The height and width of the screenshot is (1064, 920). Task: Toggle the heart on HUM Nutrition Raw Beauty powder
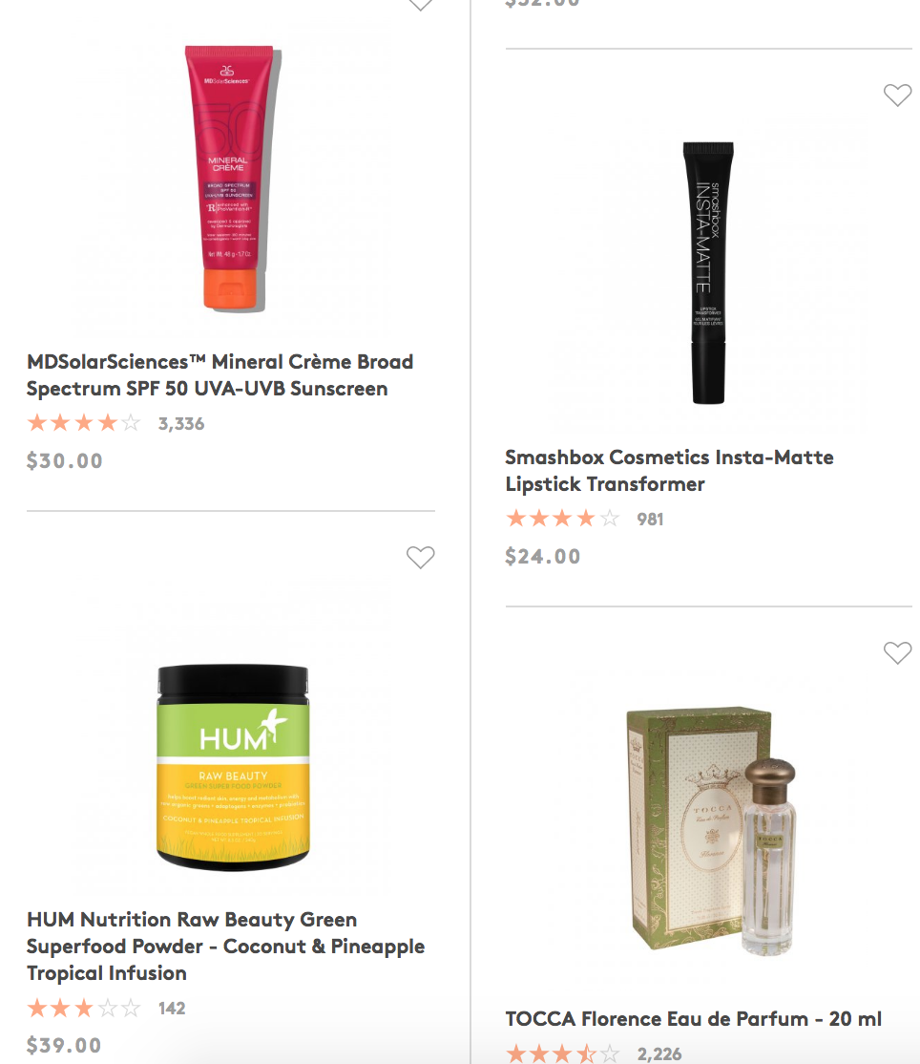(x=420, y=557)
